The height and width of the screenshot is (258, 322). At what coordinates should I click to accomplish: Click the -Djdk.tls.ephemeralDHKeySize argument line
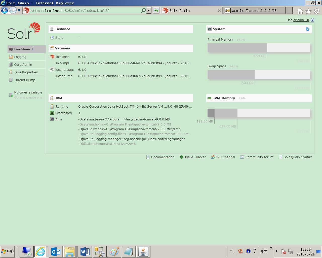[107, 144]
